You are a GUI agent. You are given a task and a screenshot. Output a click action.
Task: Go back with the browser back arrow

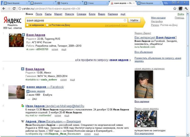click(x=4, y=8)
